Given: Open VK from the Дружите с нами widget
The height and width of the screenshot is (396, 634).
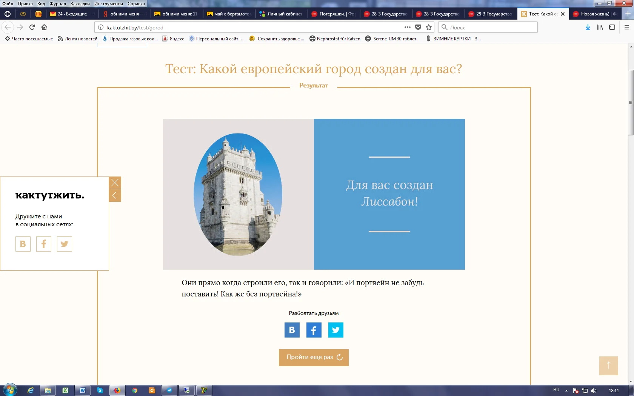Looking at the screenshot, I should pos(23,244).
